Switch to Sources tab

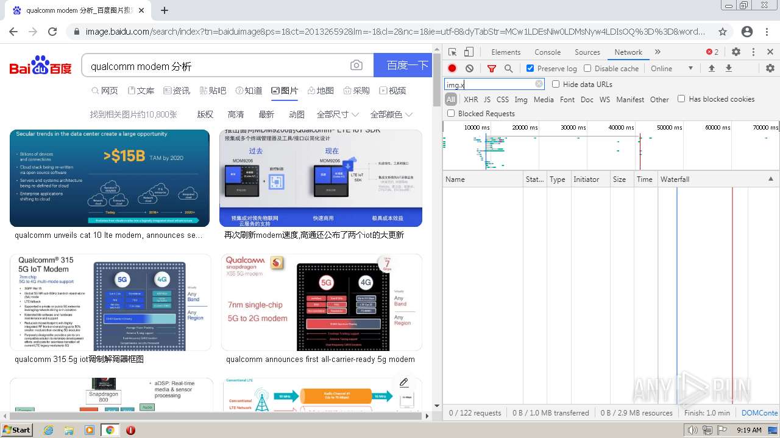click(587, 52)
